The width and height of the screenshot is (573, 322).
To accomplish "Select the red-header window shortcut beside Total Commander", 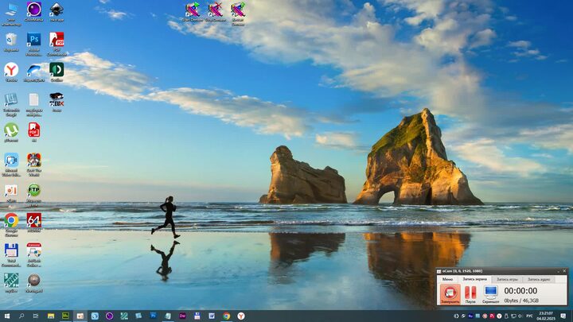I will (x=34, y=255).
